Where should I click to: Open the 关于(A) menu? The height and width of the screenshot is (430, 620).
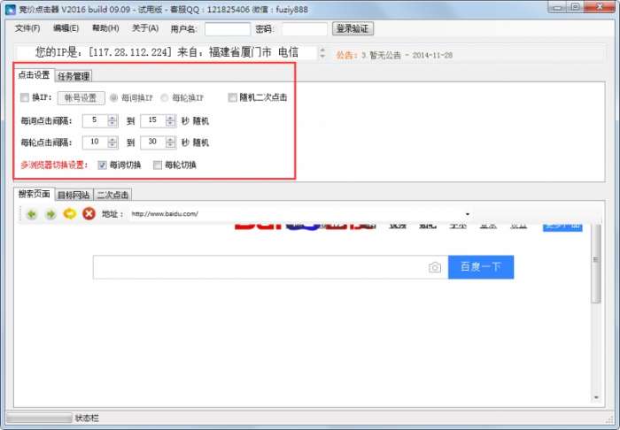pyautogui.click(x=145, y=28)
